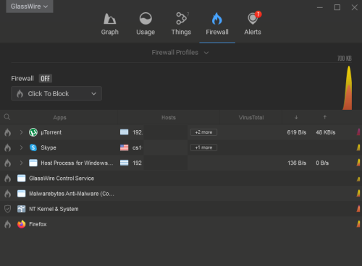Screen dimensions: 362x266
Task: Select the Firefox row text
Action: point(38,224)
